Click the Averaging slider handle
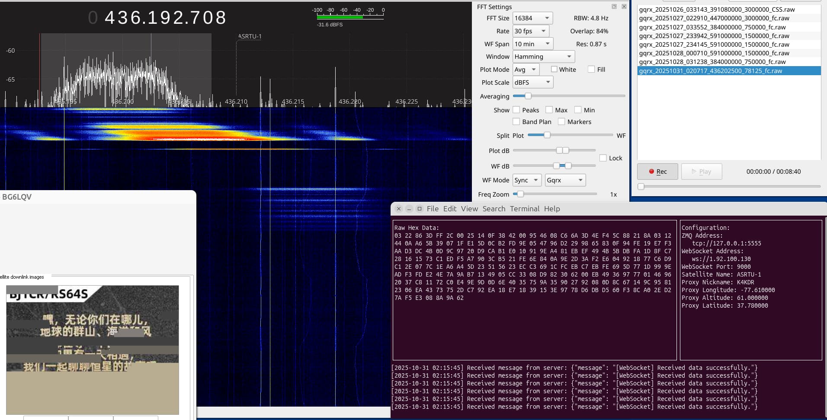Image resolution: width=827 pixels, height=420 pixels. pos(528,96)
